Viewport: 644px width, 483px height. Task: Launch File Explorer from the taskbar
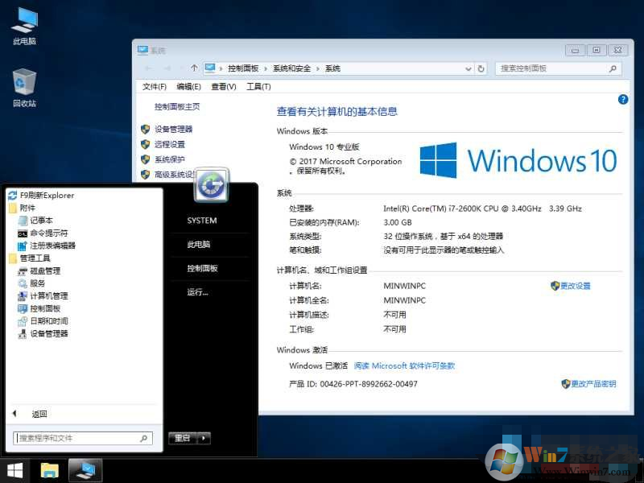[x=49, y=469]
